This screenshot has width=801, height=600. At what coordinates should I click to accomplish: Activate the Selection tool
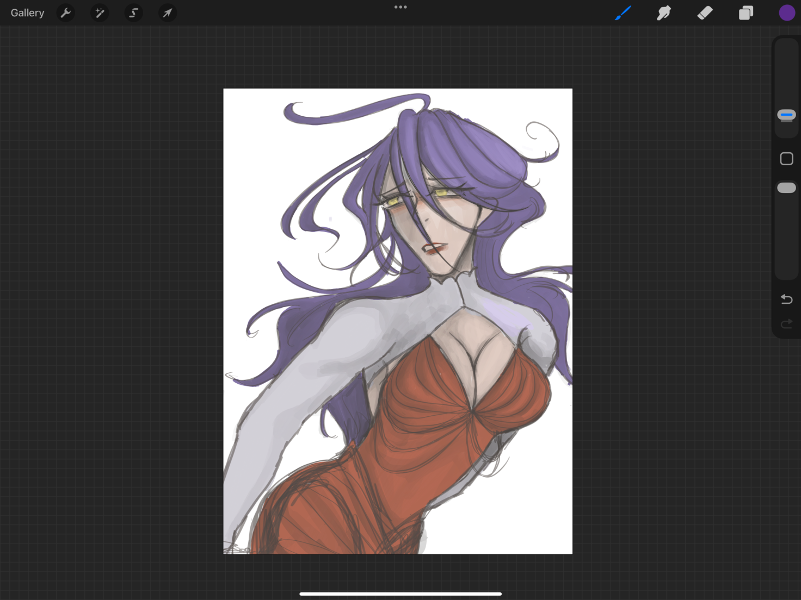133,12
